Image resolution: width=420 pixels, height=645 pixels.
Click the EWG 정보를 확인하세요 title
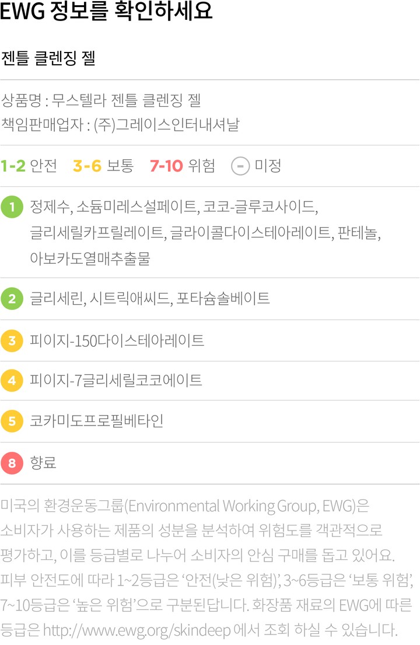pyautogui.click(x=106, y=12)
